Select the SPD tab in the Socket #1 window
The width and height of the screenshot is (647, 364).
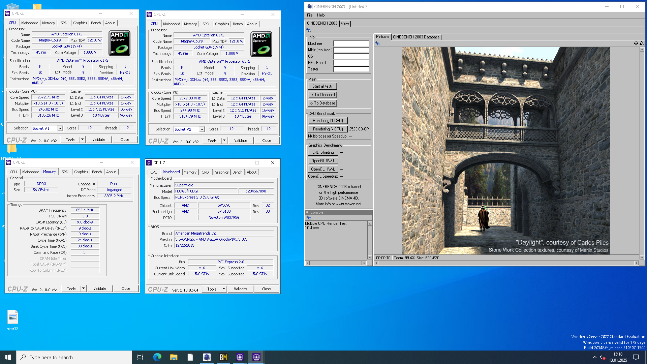click(64, 23)
